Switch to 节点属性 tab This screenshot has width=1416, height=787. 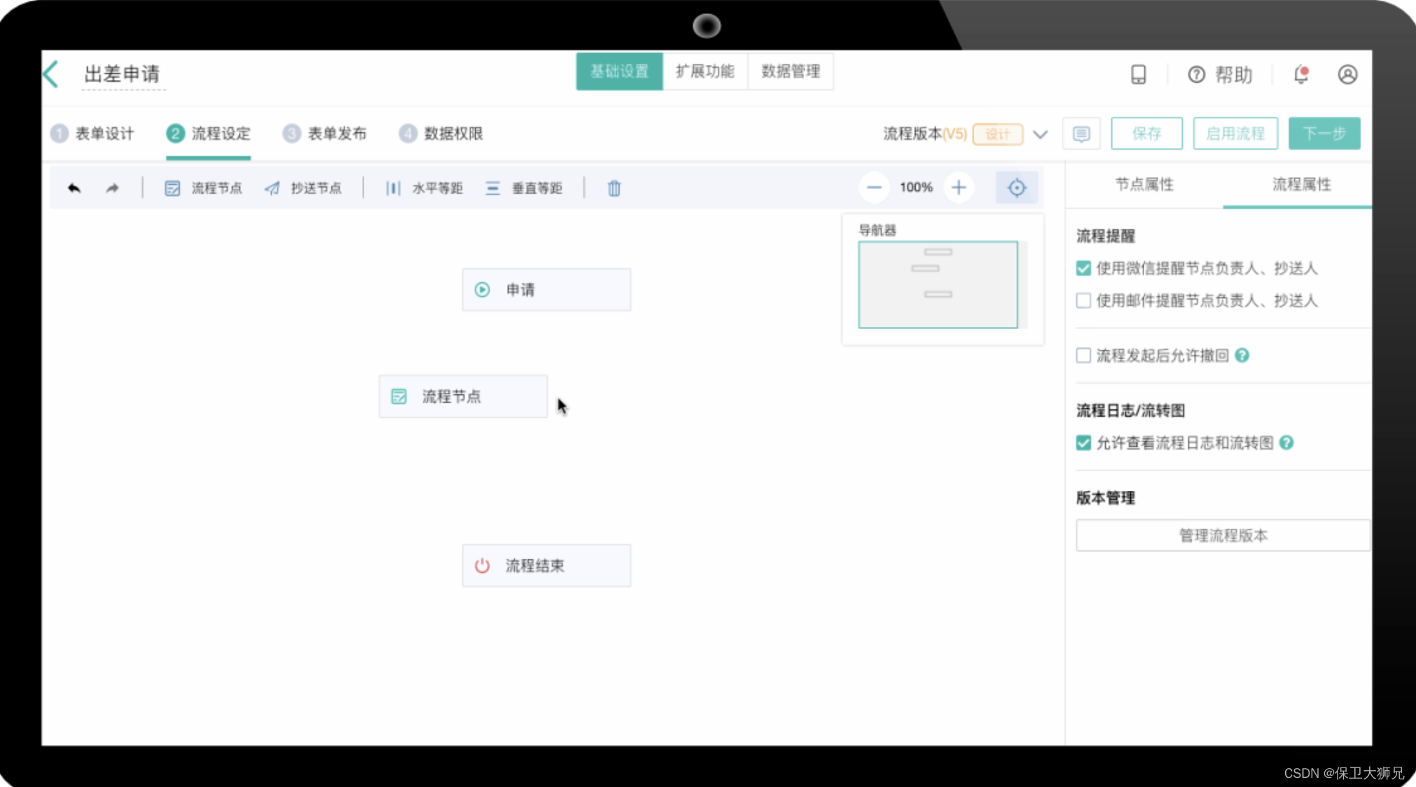[x=1144, y=184]
